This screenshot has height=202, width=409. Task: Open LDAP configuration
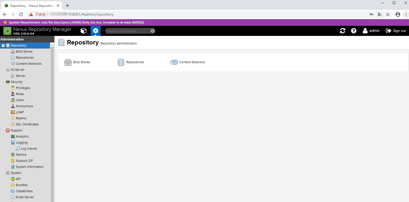pyautogui.click(x=17, y=112)
